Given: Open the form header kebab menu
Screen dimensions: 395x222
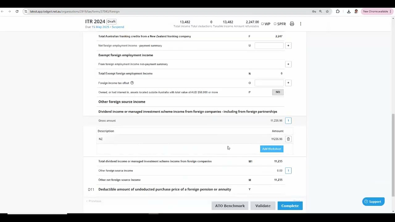Looking at the screenshot, I should 301,24.
